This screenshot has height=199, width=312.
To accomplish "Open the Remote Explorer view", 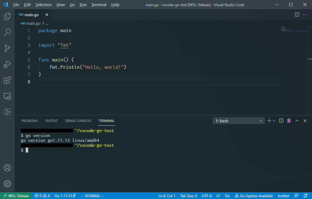I will pyautogui.click(x=7, y=96).
